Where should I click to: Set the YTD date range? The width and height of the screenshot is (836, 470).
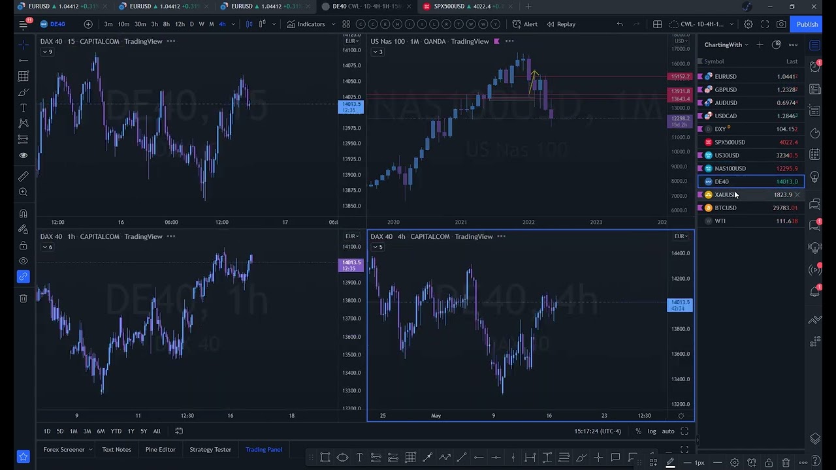(x=116, y=431)
